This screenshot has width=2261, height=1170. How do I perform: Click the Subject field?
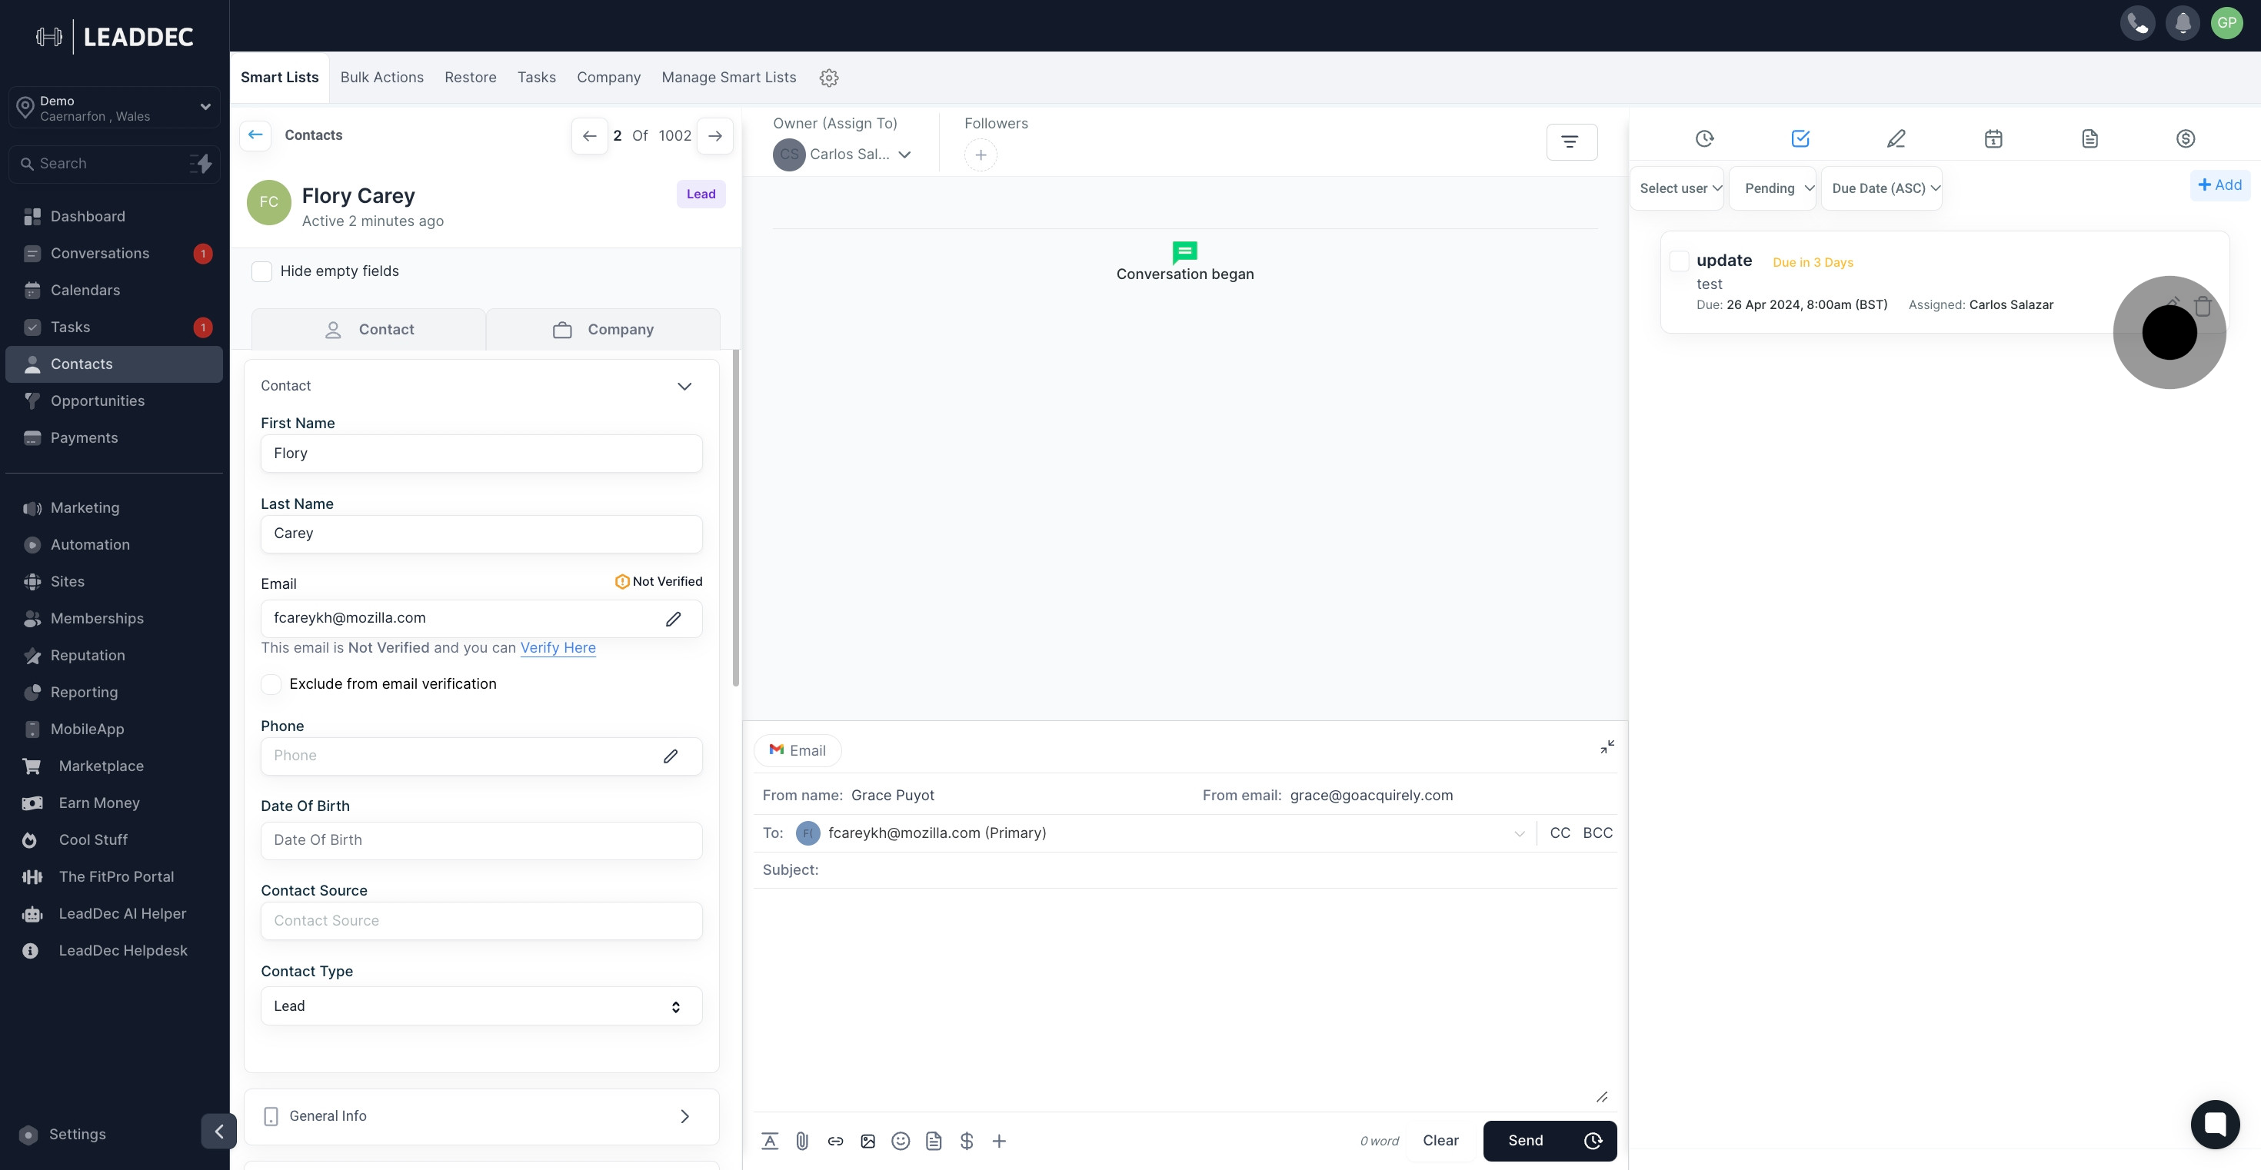pos(1185,870)
